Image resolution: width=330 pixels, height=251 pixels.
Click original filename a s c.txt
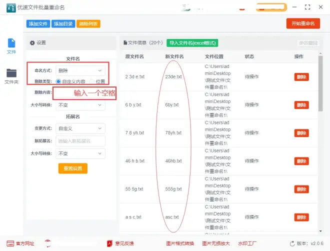[x=133, y=217]
